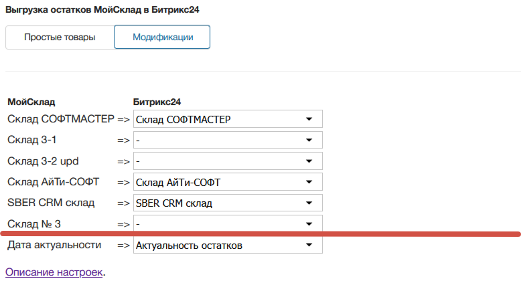Click the МойСклад column header
The height and width of the screenshot is (289, 521).
coord(31,102)
